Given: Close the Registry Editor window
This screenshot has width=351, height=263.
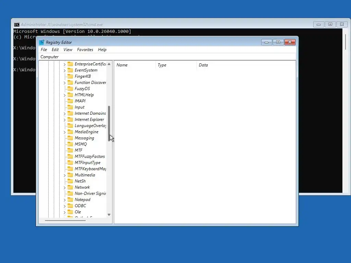Looking at the screenshot, I should pyautogui.click(x=290, y=42).
